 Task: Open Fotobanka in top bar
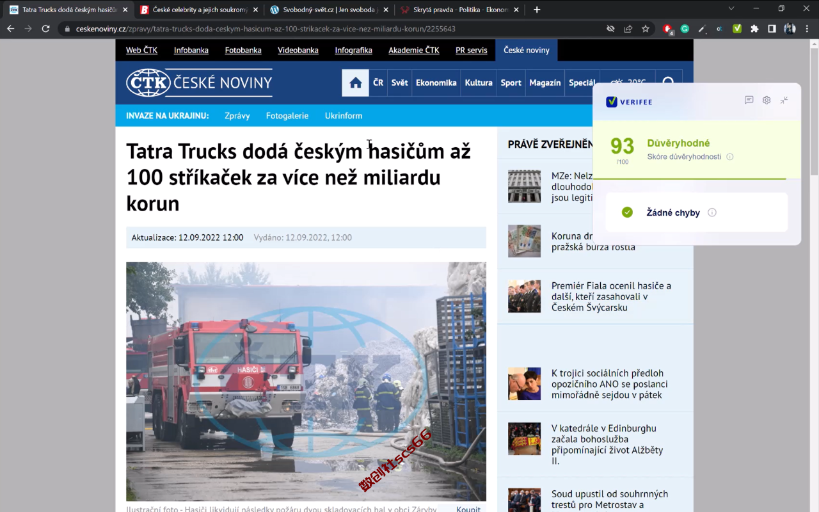click(243, 50)
